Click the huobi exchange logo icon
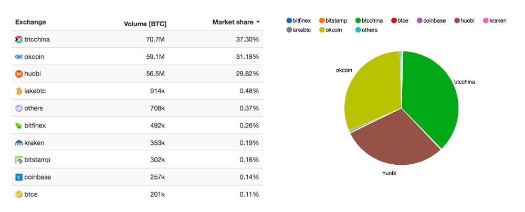 19,74
